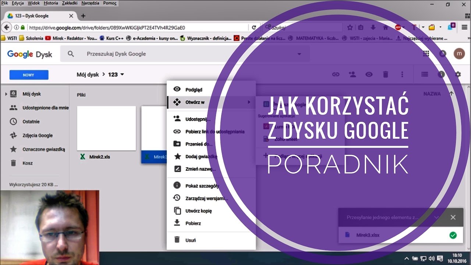The width and height of the screenshot is (471, 265).
Task: Open Oznaczone gwiazdką in the sidebar
Action: 44,149
